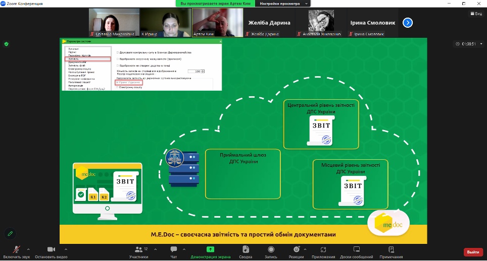
Task: Click the K2 key file icon
Action: click(x=104, y=195)
